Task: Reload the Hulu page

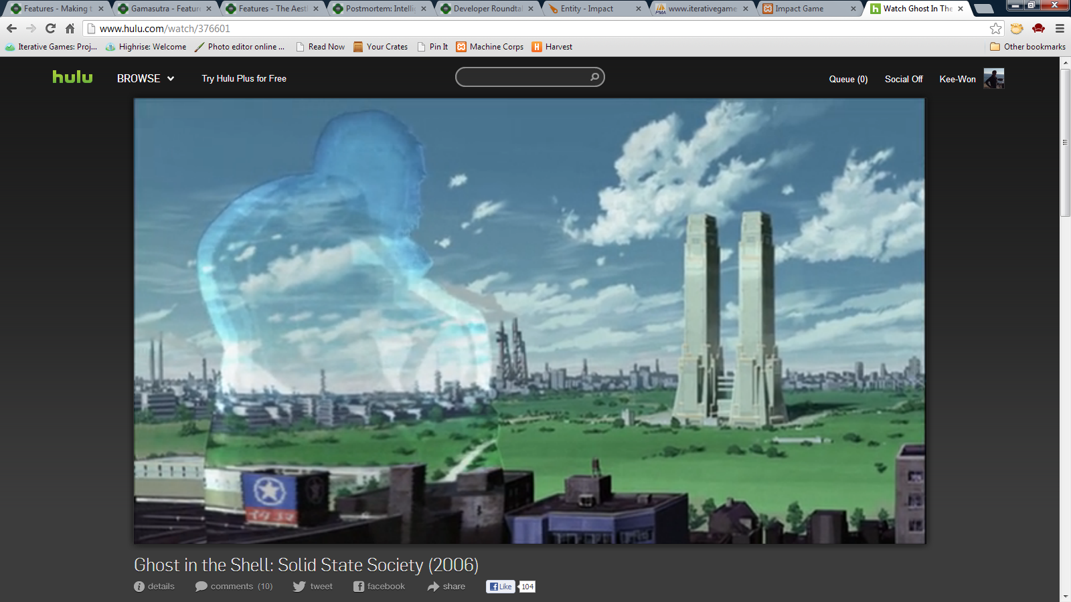Action: coord(50,28)
